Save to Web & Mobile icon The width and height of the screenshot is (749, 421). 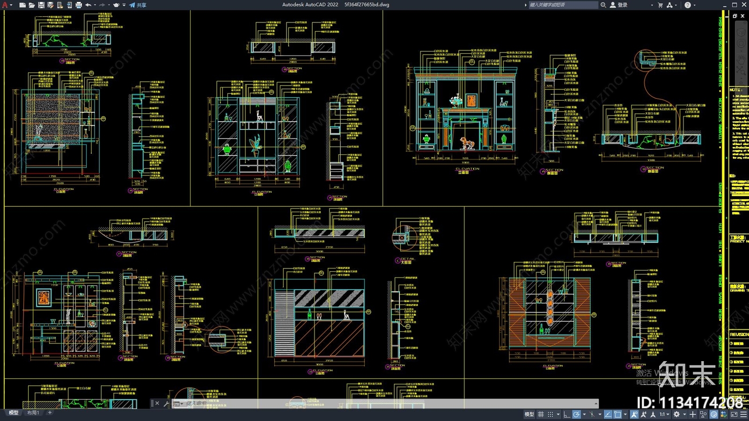tap(69, 5)
